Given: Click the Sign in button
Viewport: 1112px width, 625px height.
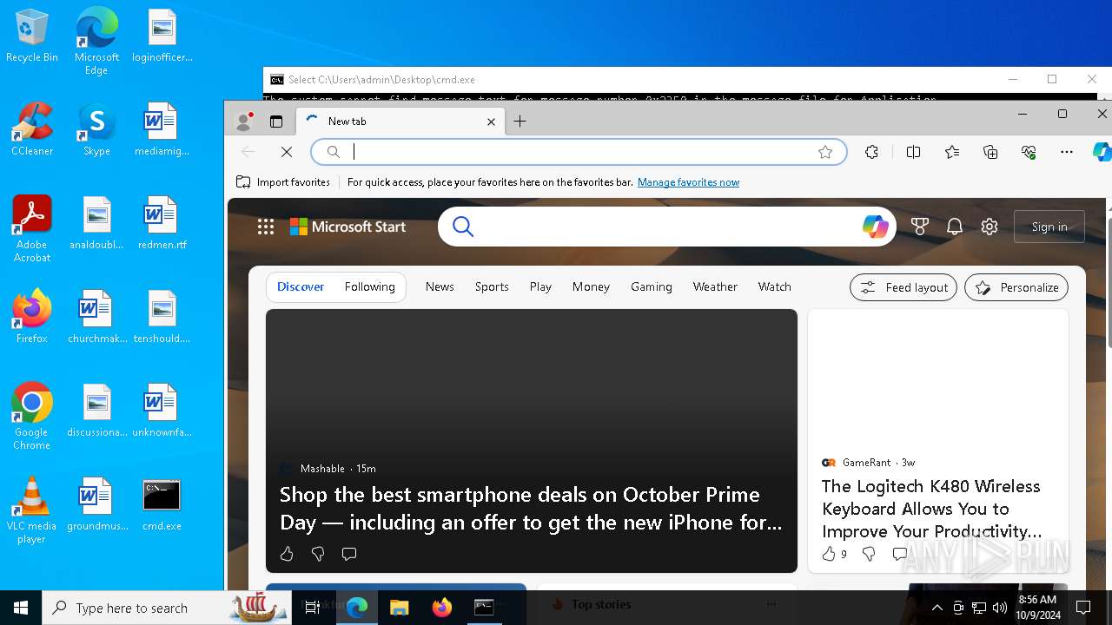Looking at the screenshot, I should coord(1049,227).
